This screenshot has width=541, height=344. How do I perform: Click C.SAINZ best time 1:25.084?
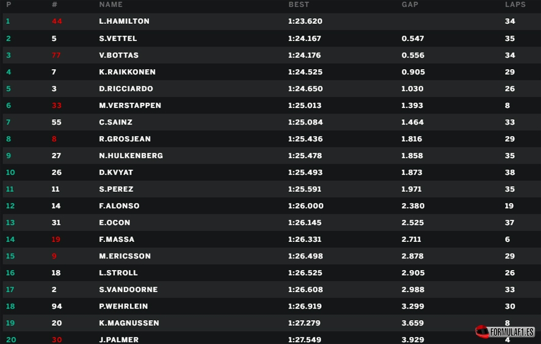click(305, 122)
